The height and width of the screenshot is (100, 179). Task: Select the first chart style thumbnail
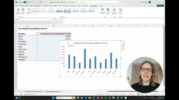click(x=36, y=11)
